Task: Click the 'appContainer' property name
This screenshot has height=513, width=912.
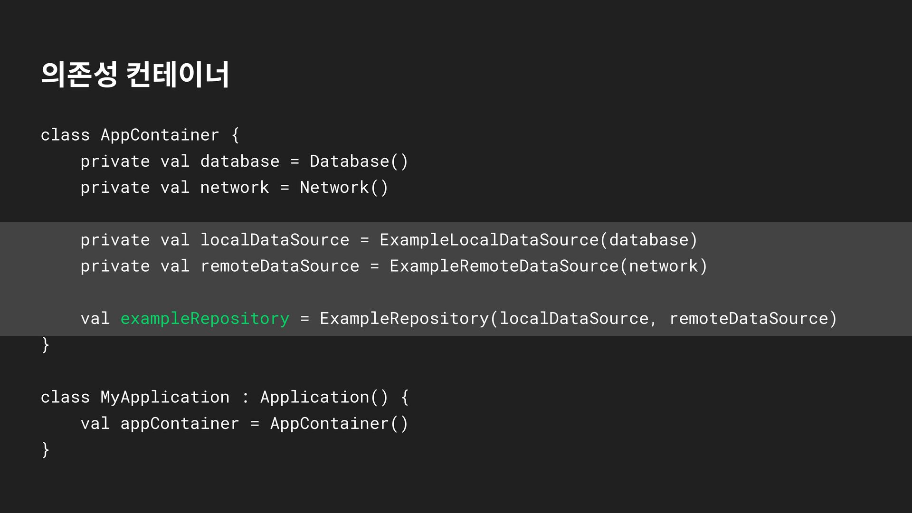Action: [x=180, y=423]
